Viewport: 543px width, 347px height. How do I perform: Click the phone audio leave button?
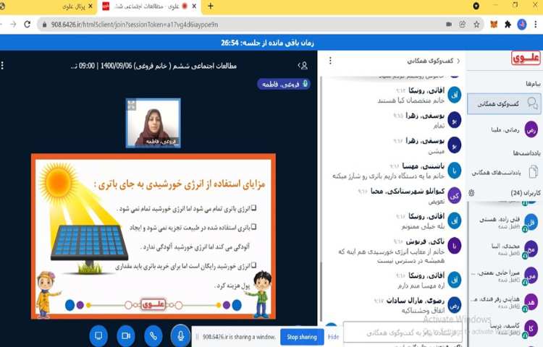[153, 335]
